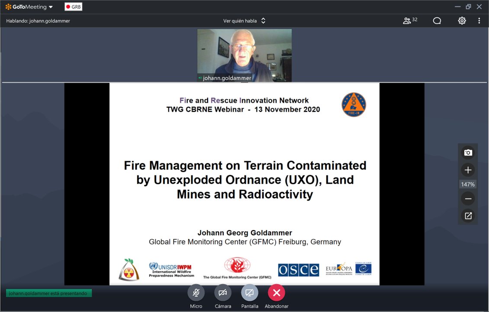Viewport: 489px width, 312px height.
Task: Pop out shared screen in separate window
Action: (x=468, y=216)
